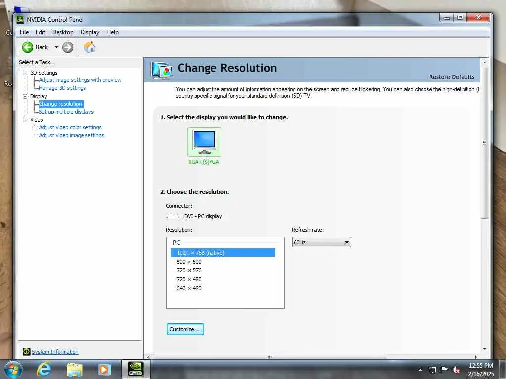506x379 pixels.
Task: Open Adjust video color settings
Action: pos(70,127)
